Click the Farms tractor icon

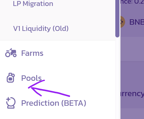[11, 53]
